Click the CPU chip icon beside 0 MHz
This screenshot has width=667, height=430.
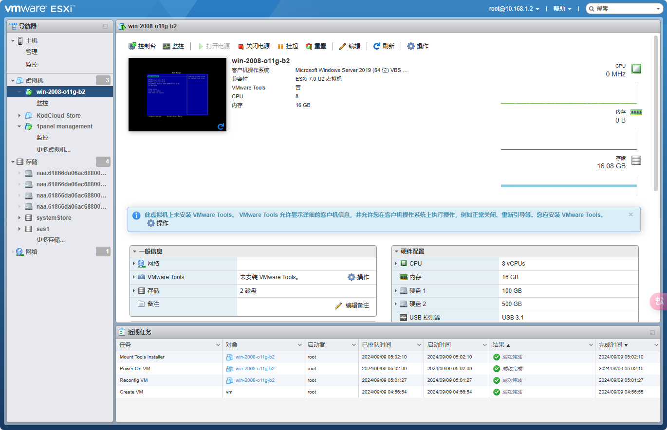click(x=636, y=69)
